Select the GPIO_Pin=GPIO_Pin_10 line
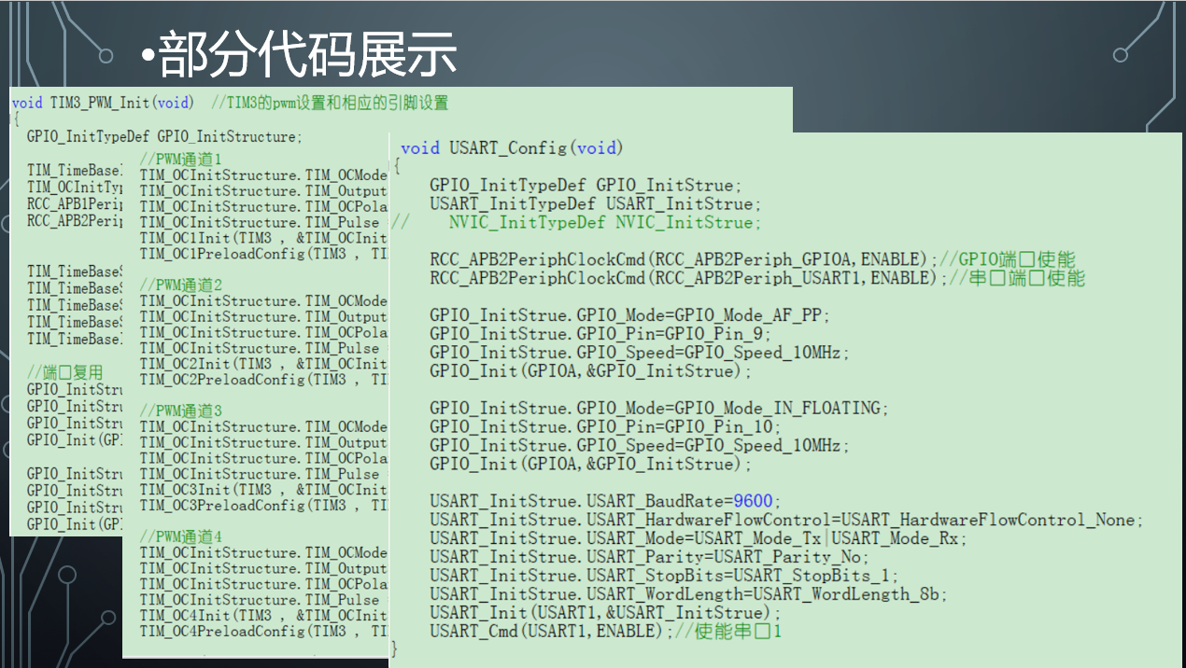 [607, 426]
